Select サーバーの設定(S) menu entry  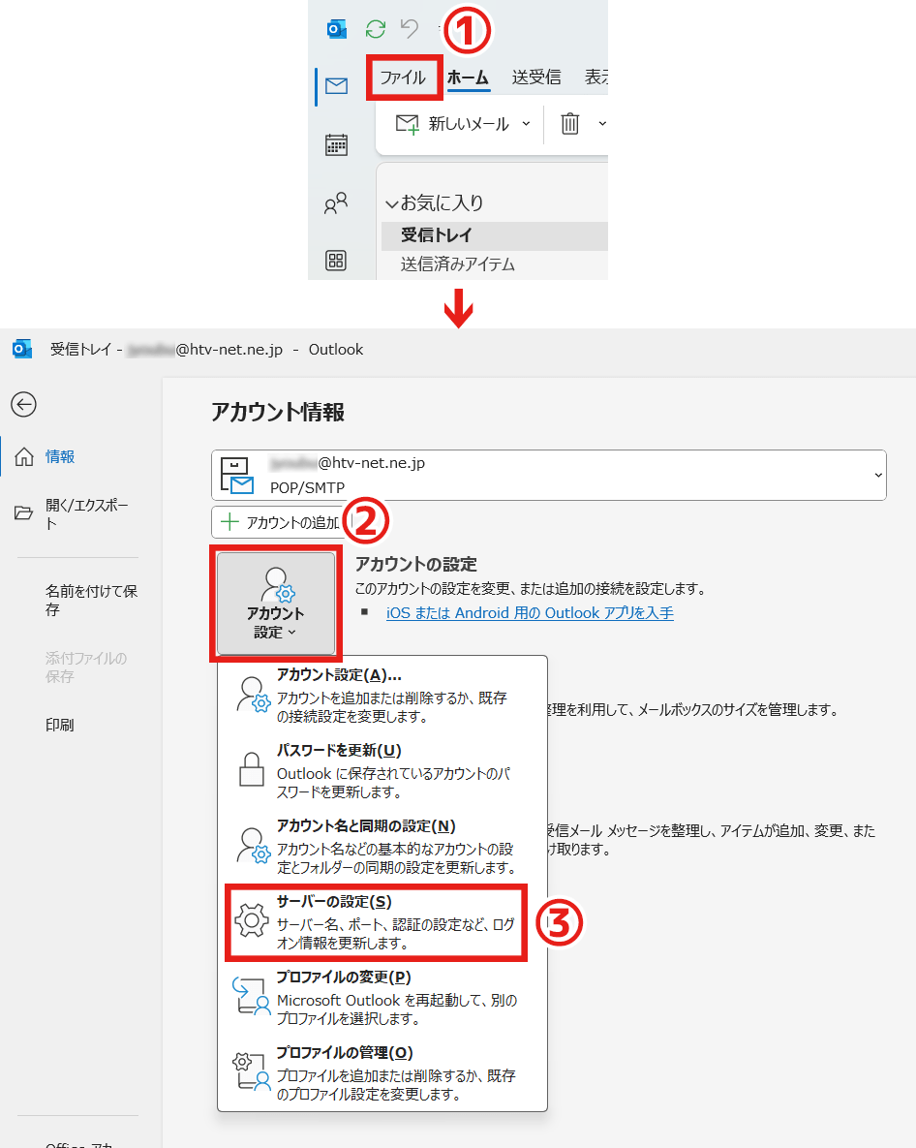point(376,921)
